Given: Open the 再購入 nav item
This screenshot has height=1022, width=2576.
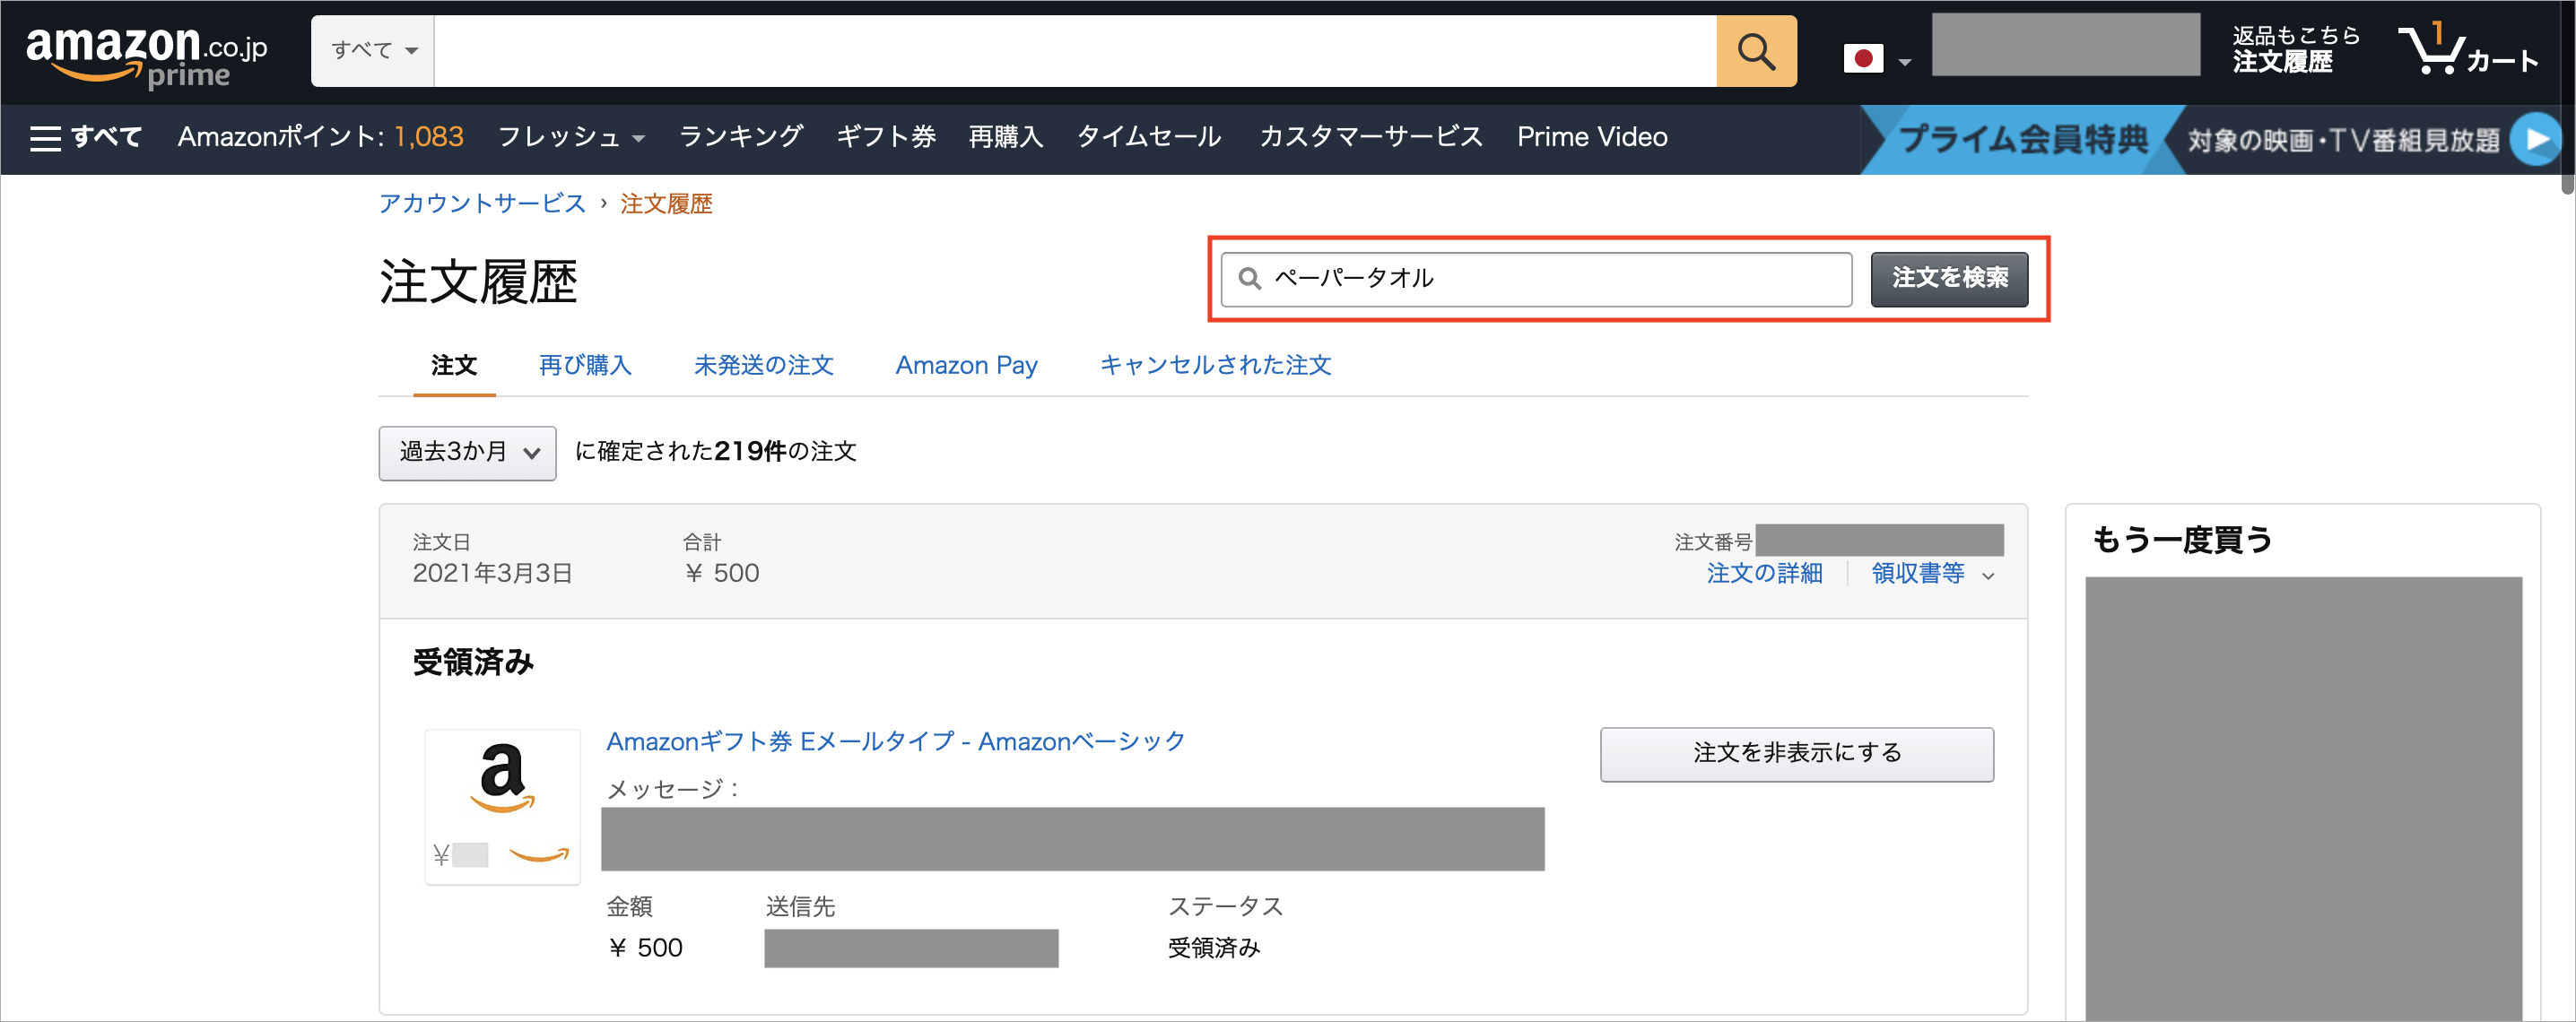Looking at the screenshot, I should coord(1006,138).
